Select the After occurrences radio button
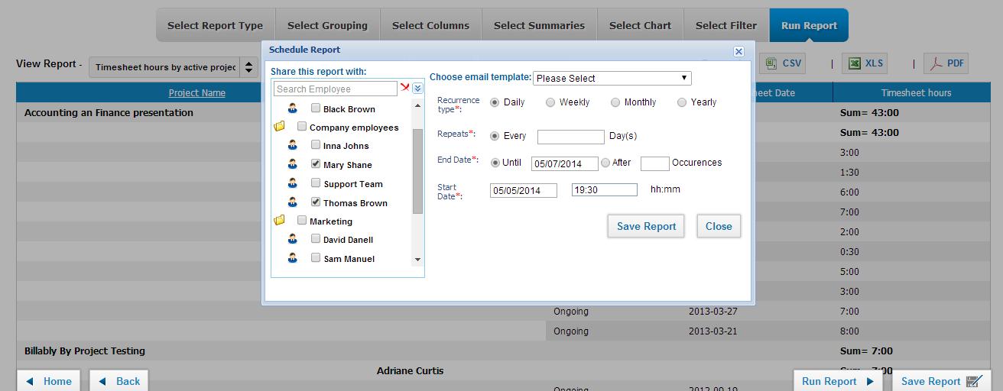 coord(605,163)
